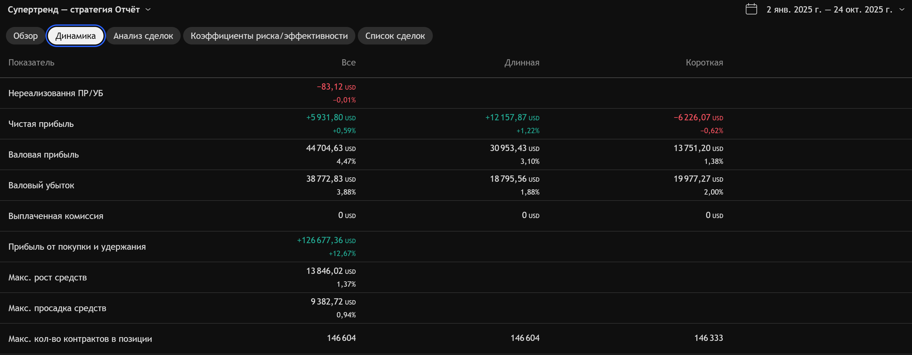
Task: Click the calendar date range icon
Action: [x=751, y=9]
